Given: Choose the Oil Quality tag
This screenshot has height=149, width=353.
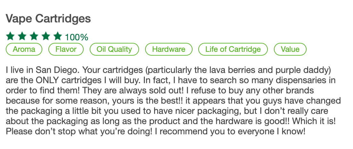Looking at the screenshot, I should (114, 49).
